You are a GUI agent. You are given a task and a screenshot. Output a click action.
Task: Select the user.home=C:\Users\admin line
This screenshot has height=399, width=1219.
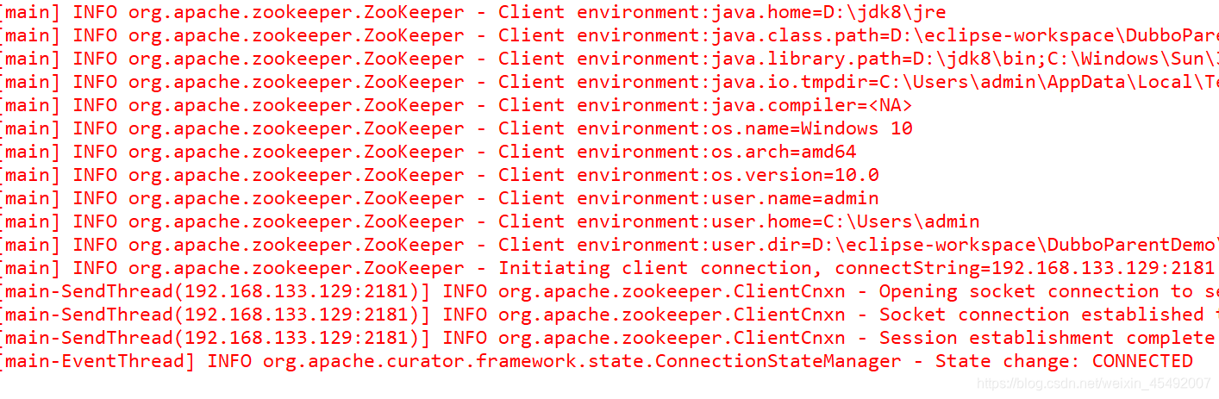click(x=491, y=221)
